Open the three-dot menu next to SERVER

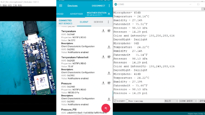[x=108, y=22]
